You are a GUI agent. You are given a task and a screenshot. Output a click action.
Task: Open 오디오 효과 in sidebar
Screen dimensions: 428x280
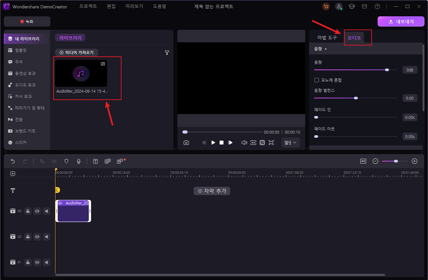(x=27, y=85)
